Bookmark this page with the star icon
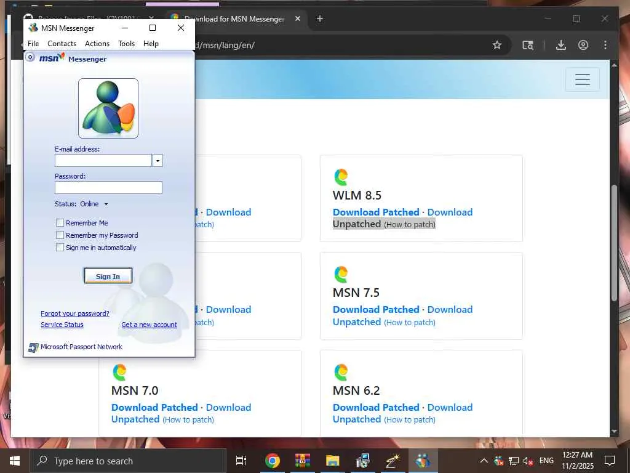 [x=497, y=45]
